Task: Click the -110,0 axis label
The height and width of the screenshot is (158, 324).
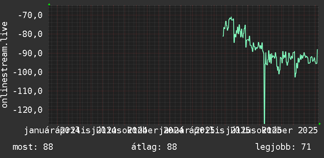Action: pos(28,91)
